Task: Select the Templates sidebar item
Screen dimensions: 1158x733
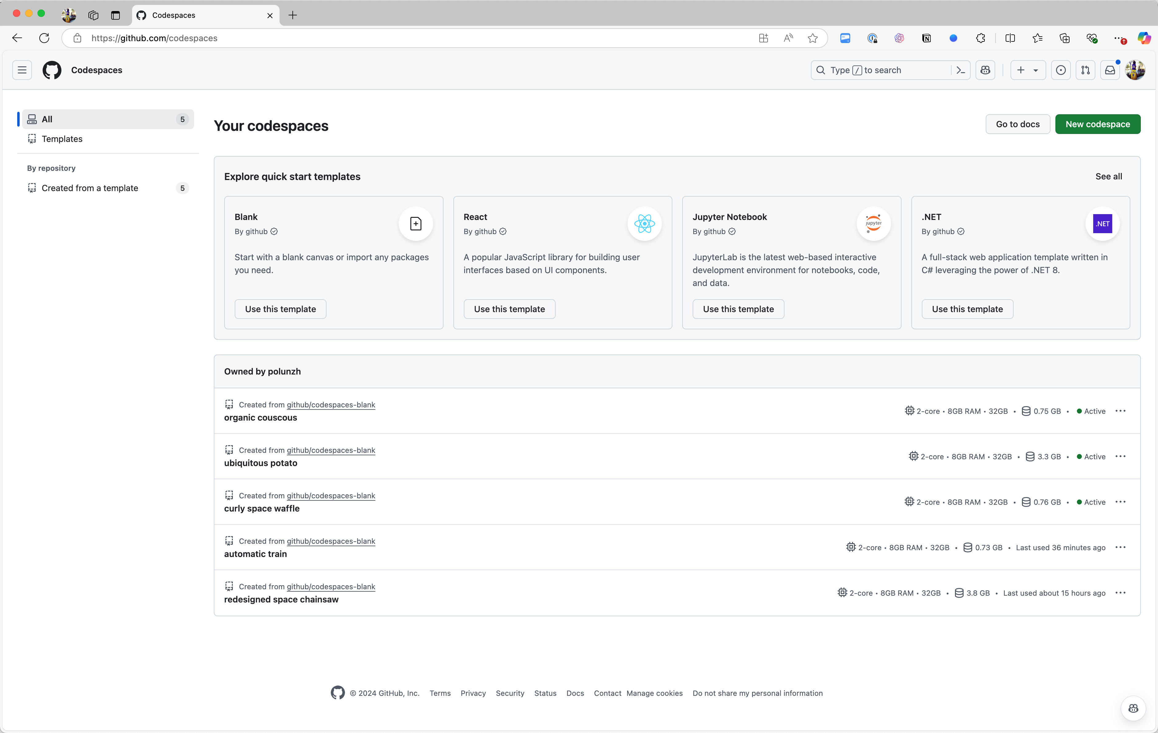Action: click(x=62, y=139)
